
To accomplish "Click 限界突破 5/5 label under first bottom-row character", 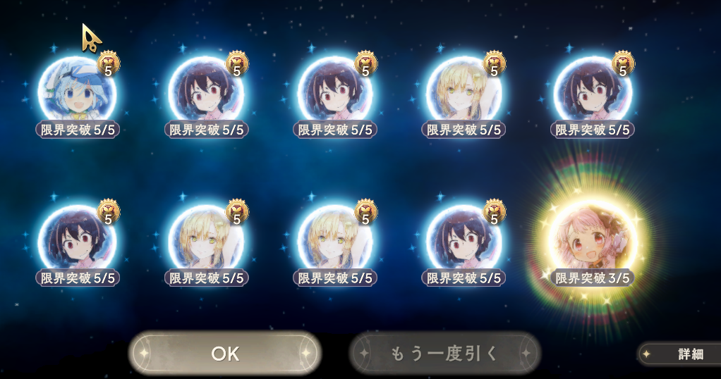I will [78, 278].
